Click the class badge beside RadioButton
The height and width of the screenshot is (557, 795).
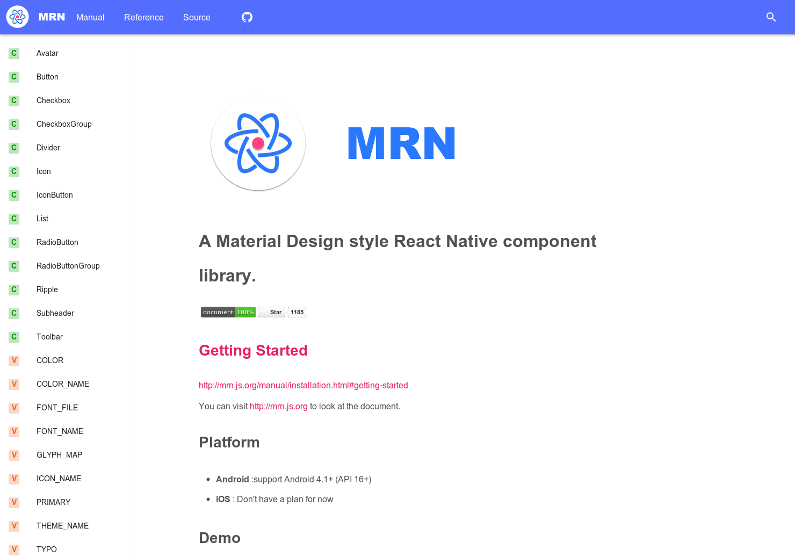tap(14, 242)
